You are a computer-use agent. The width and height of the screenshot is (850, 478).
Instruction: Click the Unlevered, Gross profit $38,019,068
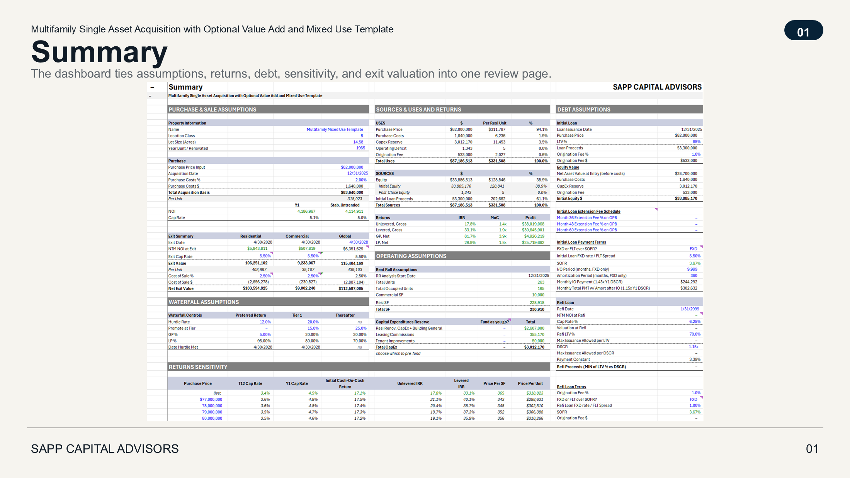pos(533,224)
